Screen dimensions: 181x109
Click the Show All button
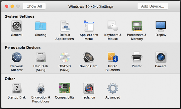(x=34, y=6)
